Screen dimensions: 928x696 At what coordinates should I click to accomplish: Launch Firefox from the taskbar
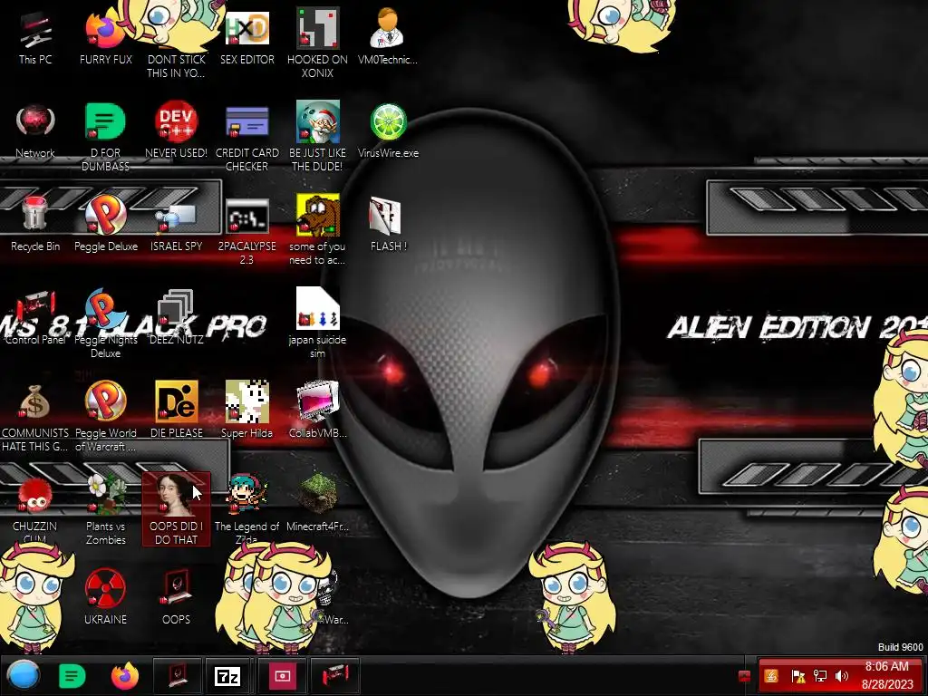pyautogui.click(x=125, y=676)
